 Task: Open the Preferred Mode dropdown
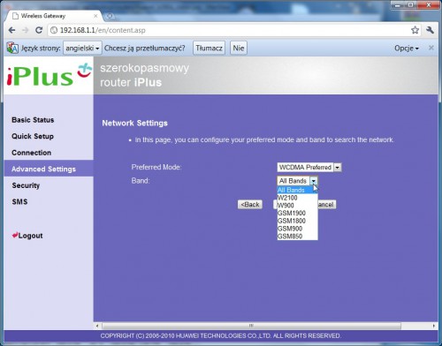coord(309,167)
